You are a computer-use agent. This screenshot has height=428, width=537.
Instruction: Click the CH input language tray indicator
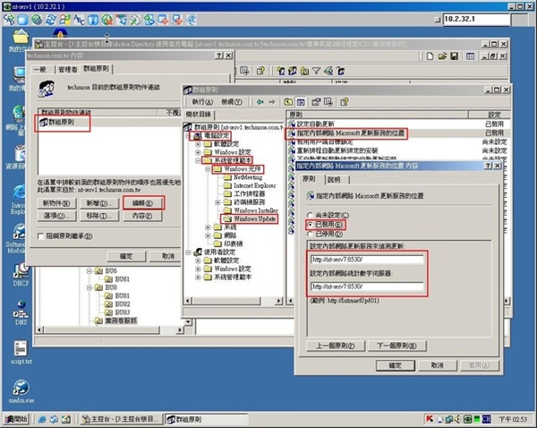coord(486,419)
